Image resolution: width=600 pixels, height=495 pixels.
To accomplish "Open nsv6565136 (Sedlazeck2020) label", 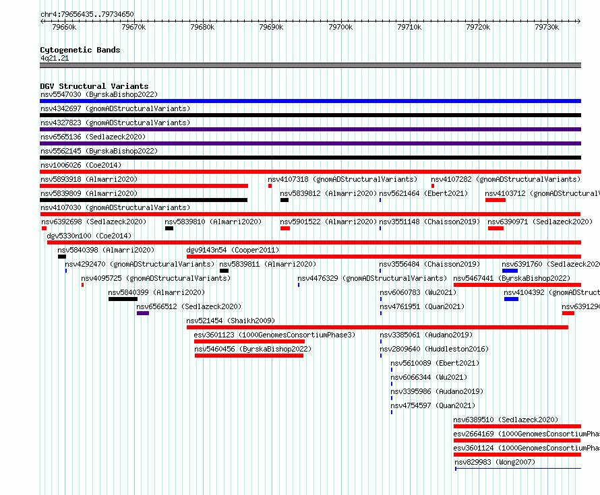I will pyautogui.click(x=93, y=137).
